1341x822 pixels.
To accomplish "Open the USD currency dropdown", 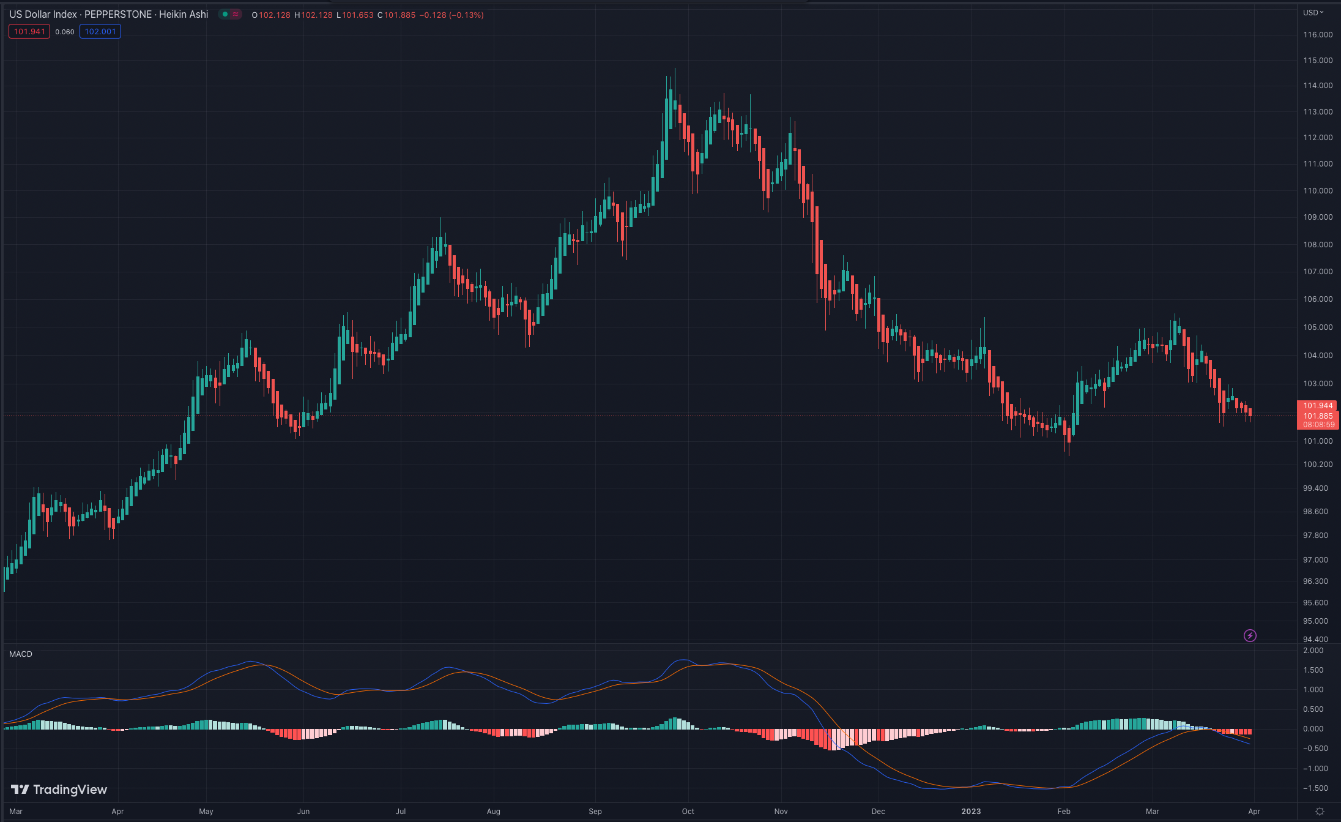I will [x=1313, y=12].
